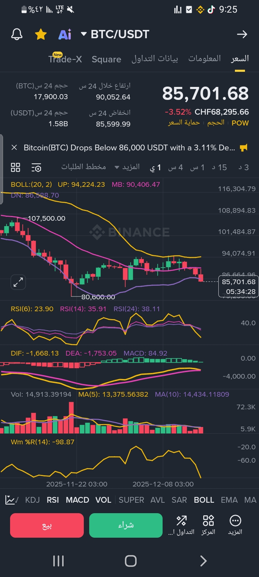Screen dimensions: 259x577
Task: Tap the 80,600.00 low marker on chart
Action: pos(98,297)
